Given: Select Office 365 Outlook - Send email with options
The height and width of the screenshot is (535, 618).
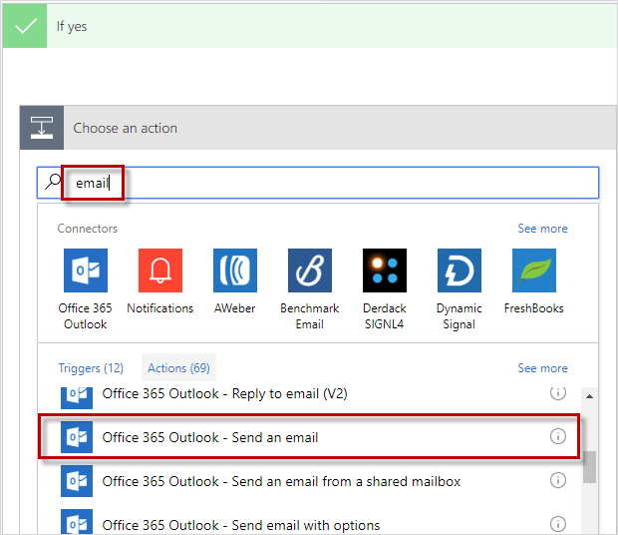Looking at the screenshot, I should pyautogui.click(x=309, y=522).
